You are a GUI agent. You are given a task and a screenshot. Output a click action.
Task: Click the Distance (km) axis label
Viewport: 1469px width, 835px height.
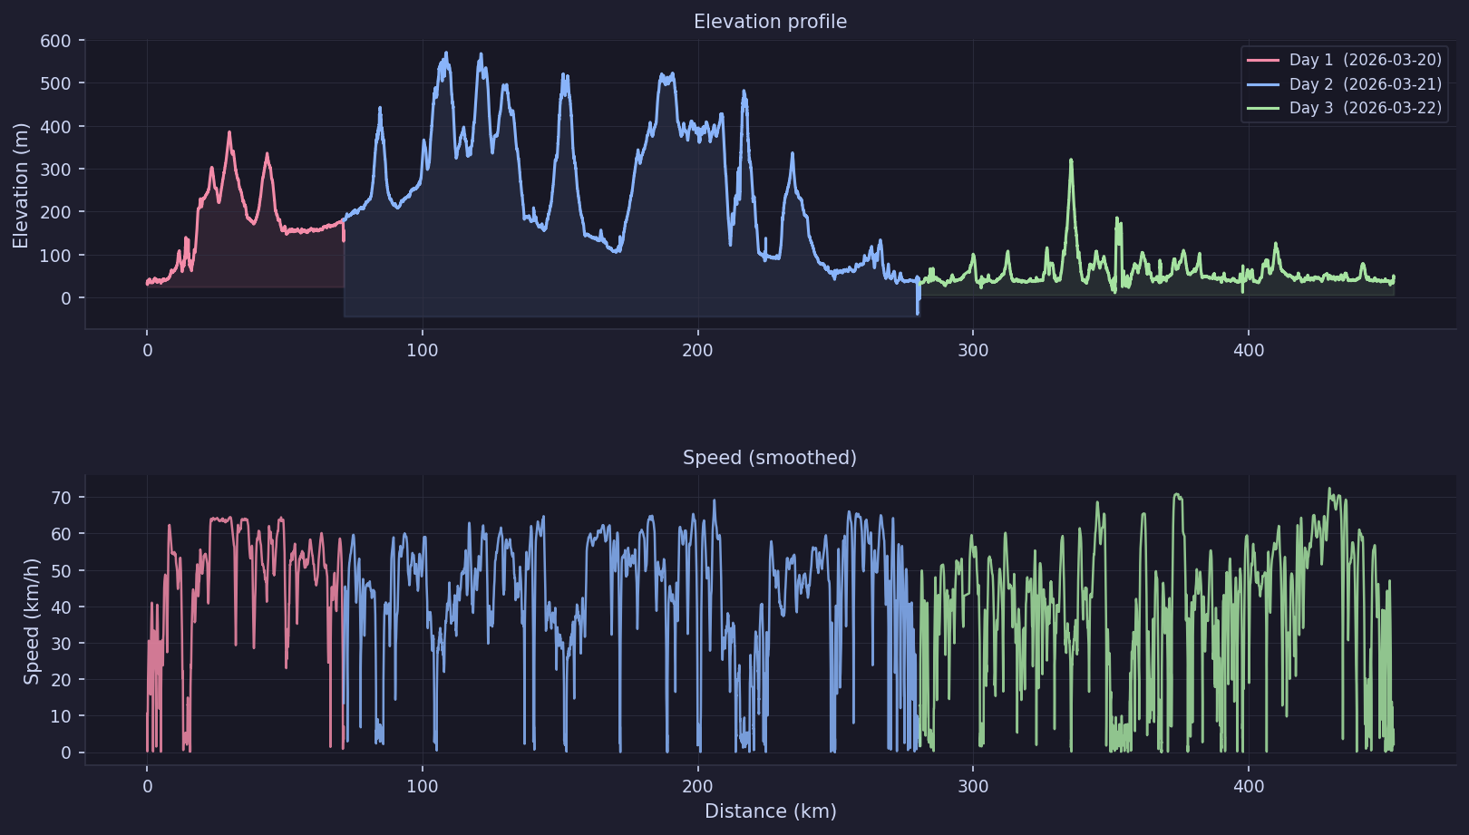click(x=771, y=811)
